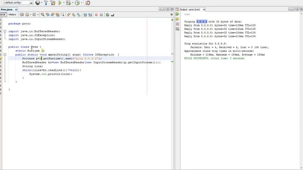
Task: Click the globe browser icon in toolbar
Action: click(x=38, y=3)
